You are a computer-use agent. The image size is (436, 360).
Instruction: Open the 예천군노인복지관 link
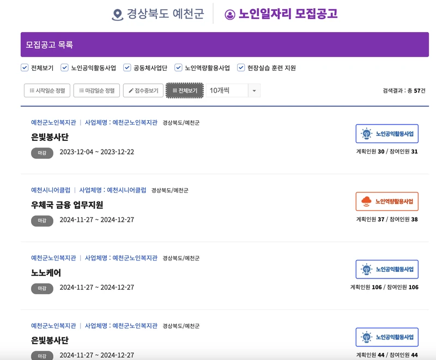(49, 122)
